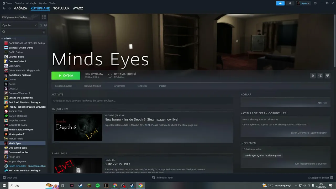336x189 pixels.
Task: Open the Mağaza Sayfası link
Action: [64, 86]
